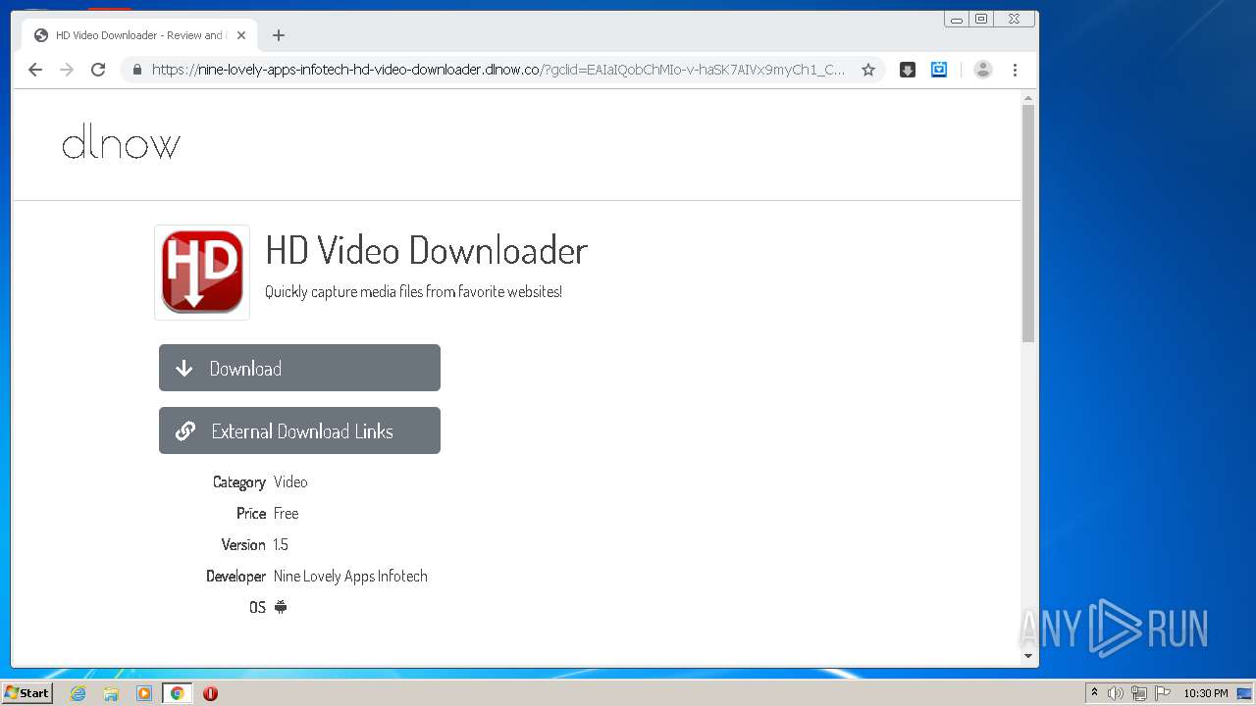The width and height of the screenshot is (1256, 706).
Task: Bookmark this page with the star
Action: pos(868,70)
